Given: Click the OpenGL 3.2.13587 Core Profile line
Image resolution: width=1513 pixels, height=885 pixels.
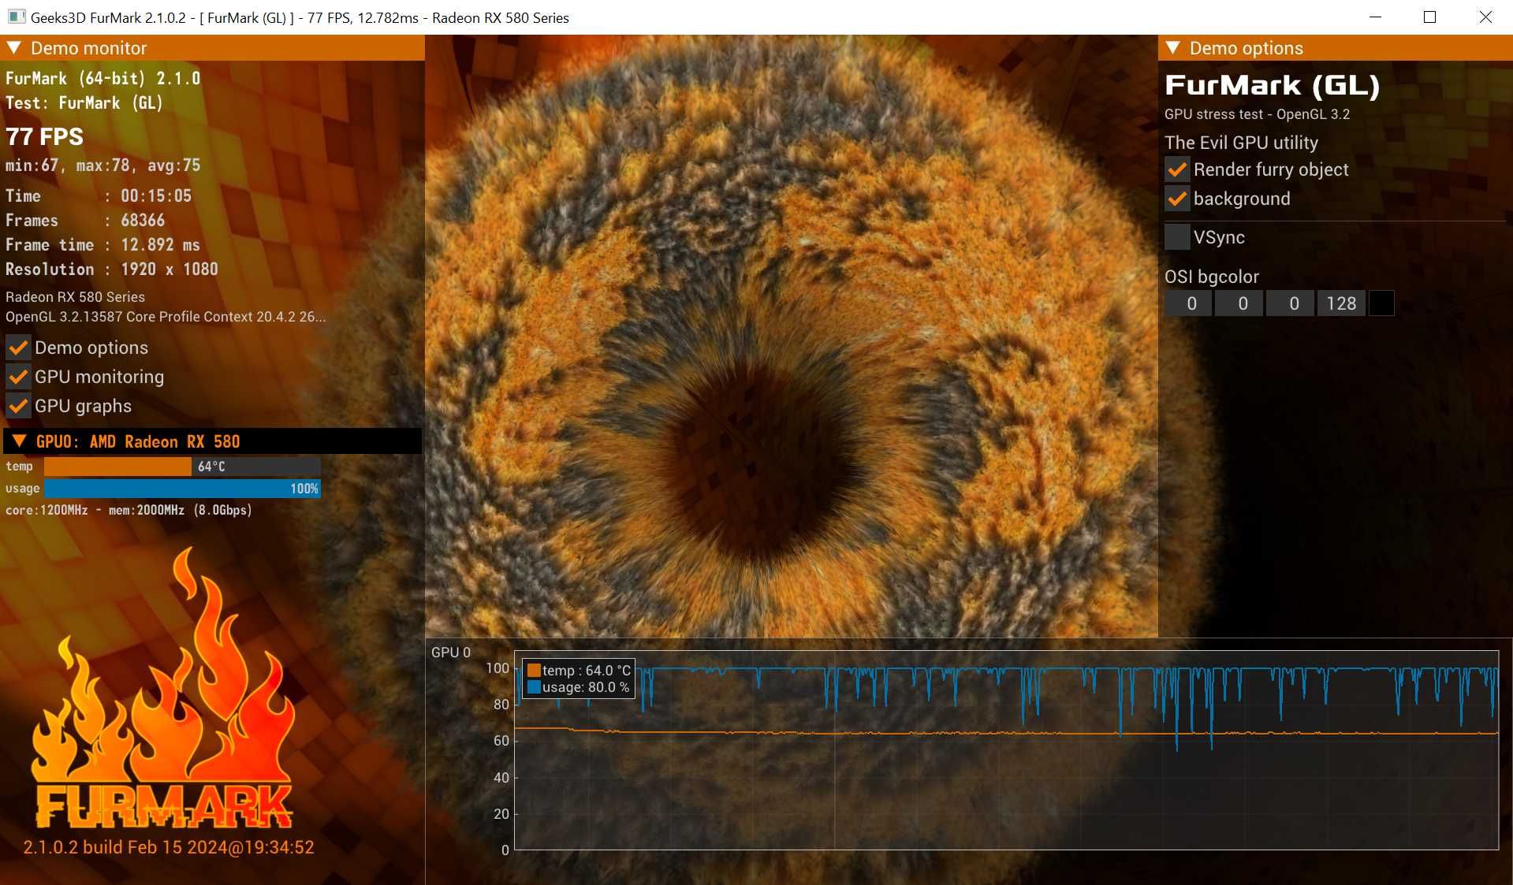Looking at the screenshot, I should click(x=166, y=317).
